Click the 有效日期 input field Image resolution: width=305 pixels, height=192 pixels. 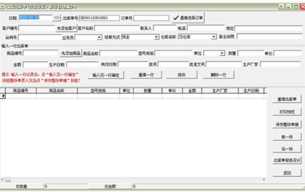click(133, 64)
